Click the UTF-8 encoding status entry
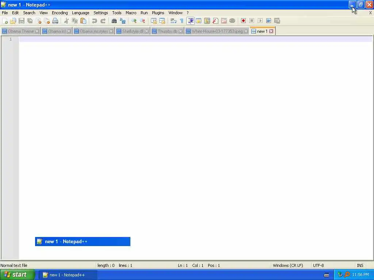The height and width of the screenshot is (280, 374). [x=318, y=265]
